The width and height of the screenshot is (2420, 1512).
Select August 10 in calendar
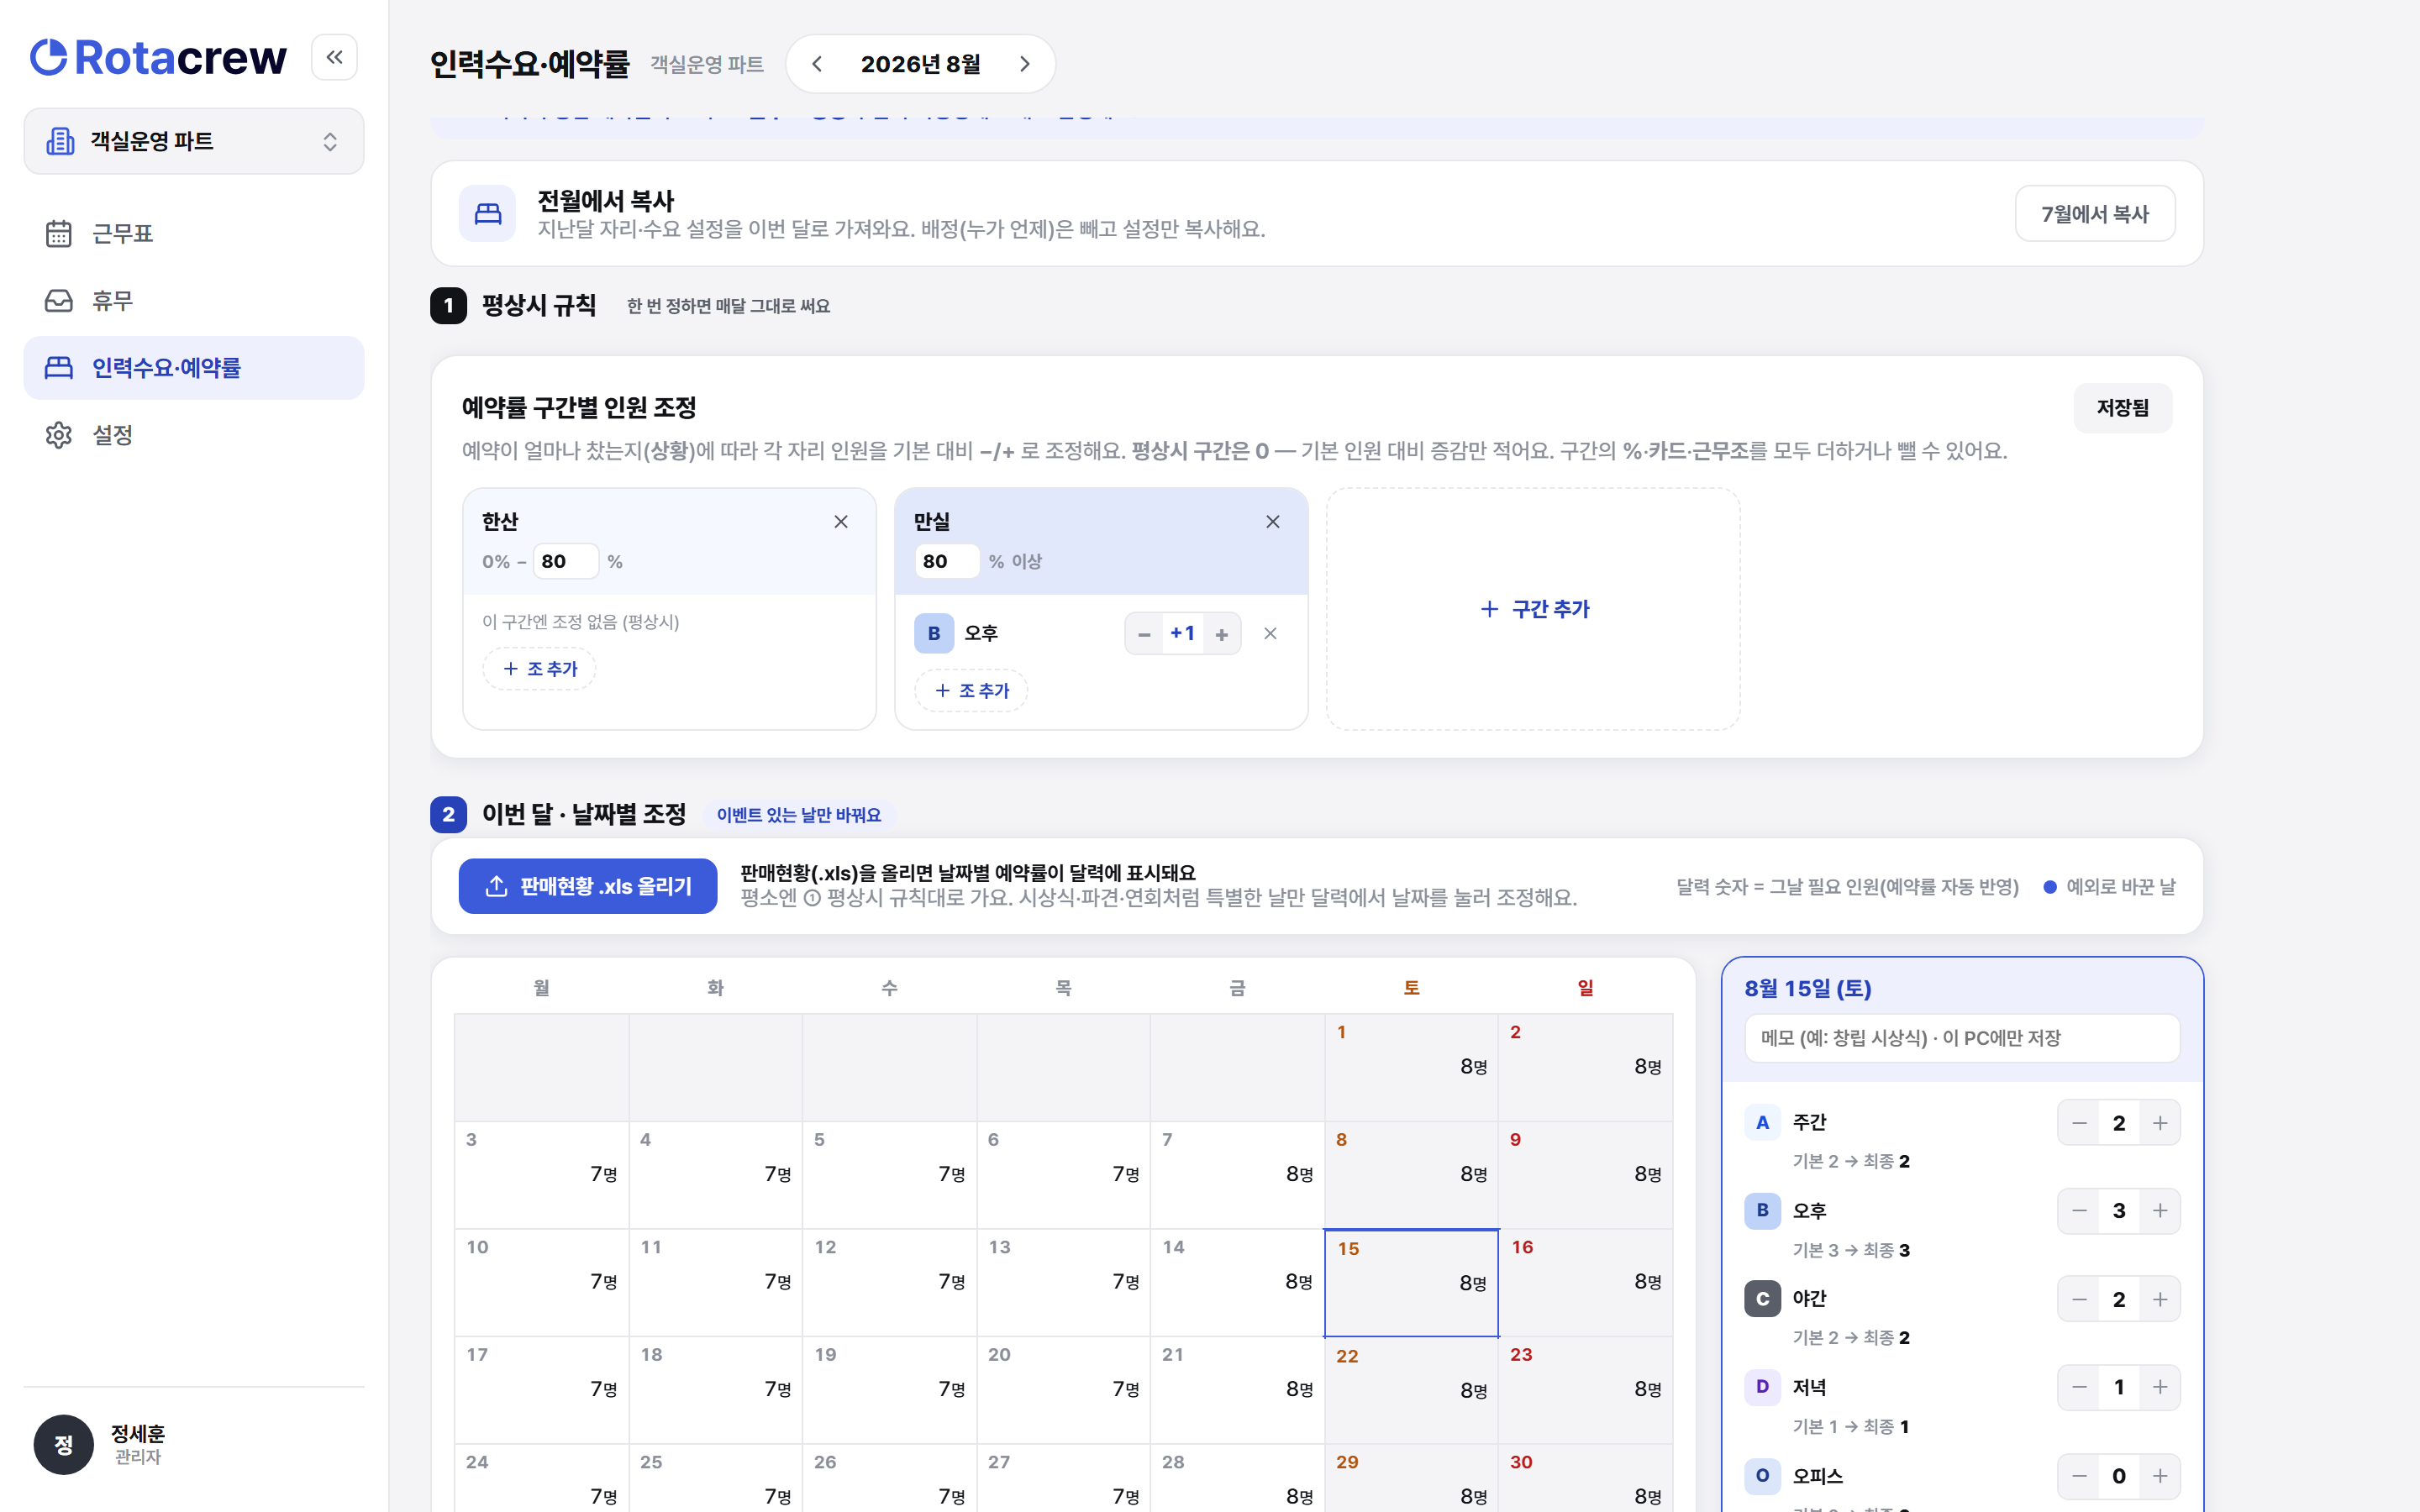coord(541,1283)
